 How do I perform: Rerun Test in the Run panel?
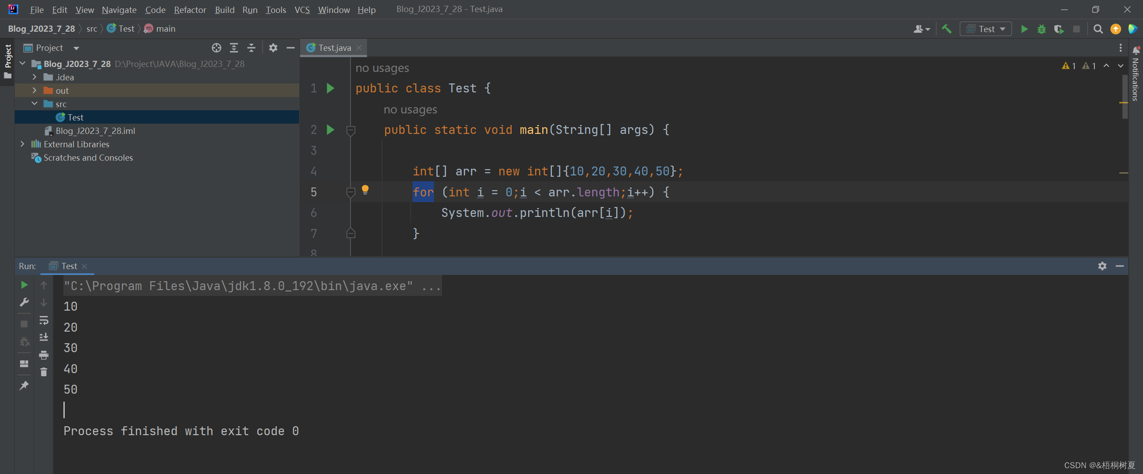click(24, 285)
